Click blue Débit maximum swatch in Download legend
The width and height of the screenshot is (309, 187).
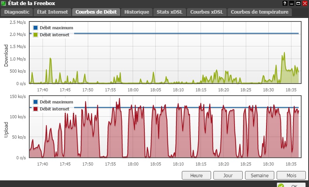pos(36,28)
